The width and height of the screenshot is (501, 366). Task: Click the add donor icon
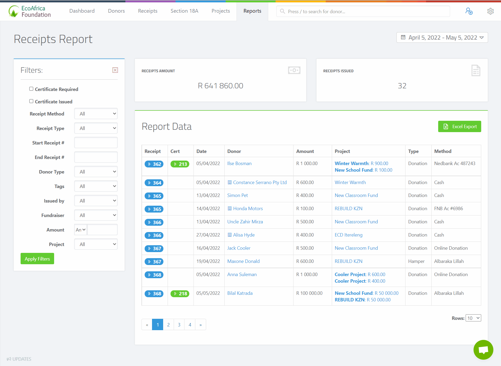tap(469, 11)
